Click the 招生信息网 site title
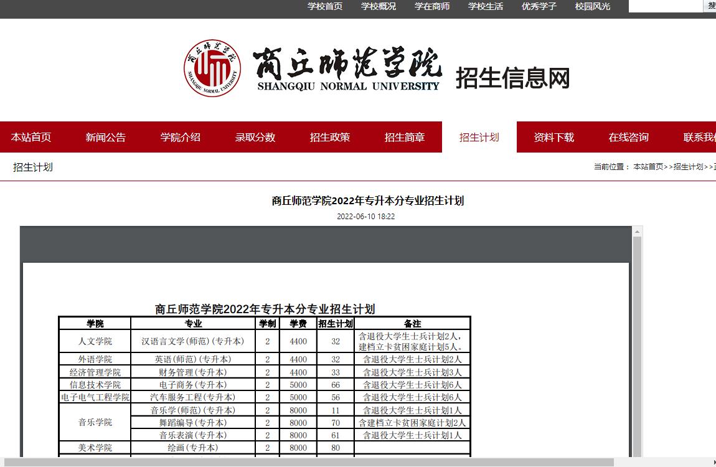 (513, 78)
